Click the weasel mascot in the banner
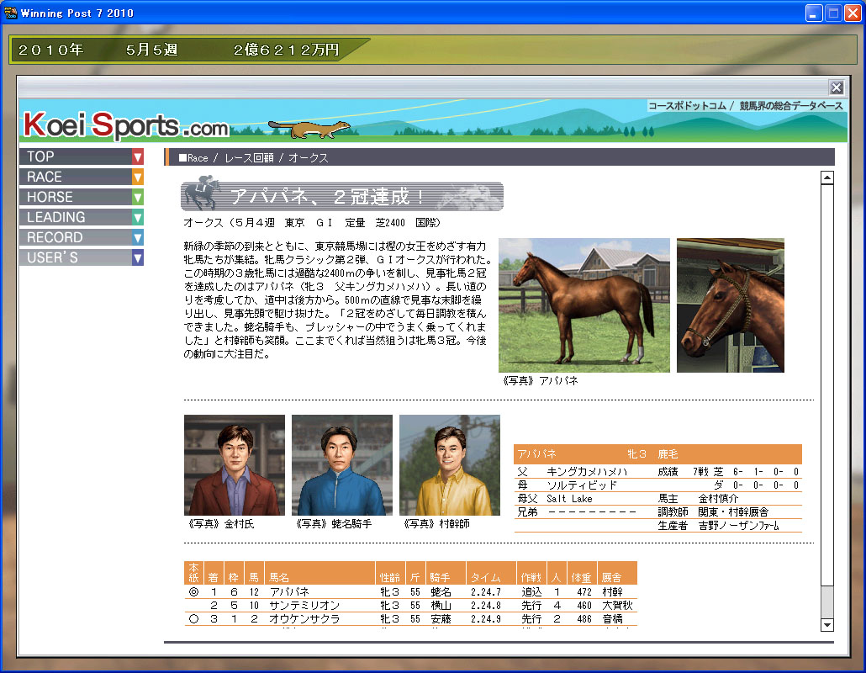The width and height of the screenshot is (866, 673). [309, 130]
